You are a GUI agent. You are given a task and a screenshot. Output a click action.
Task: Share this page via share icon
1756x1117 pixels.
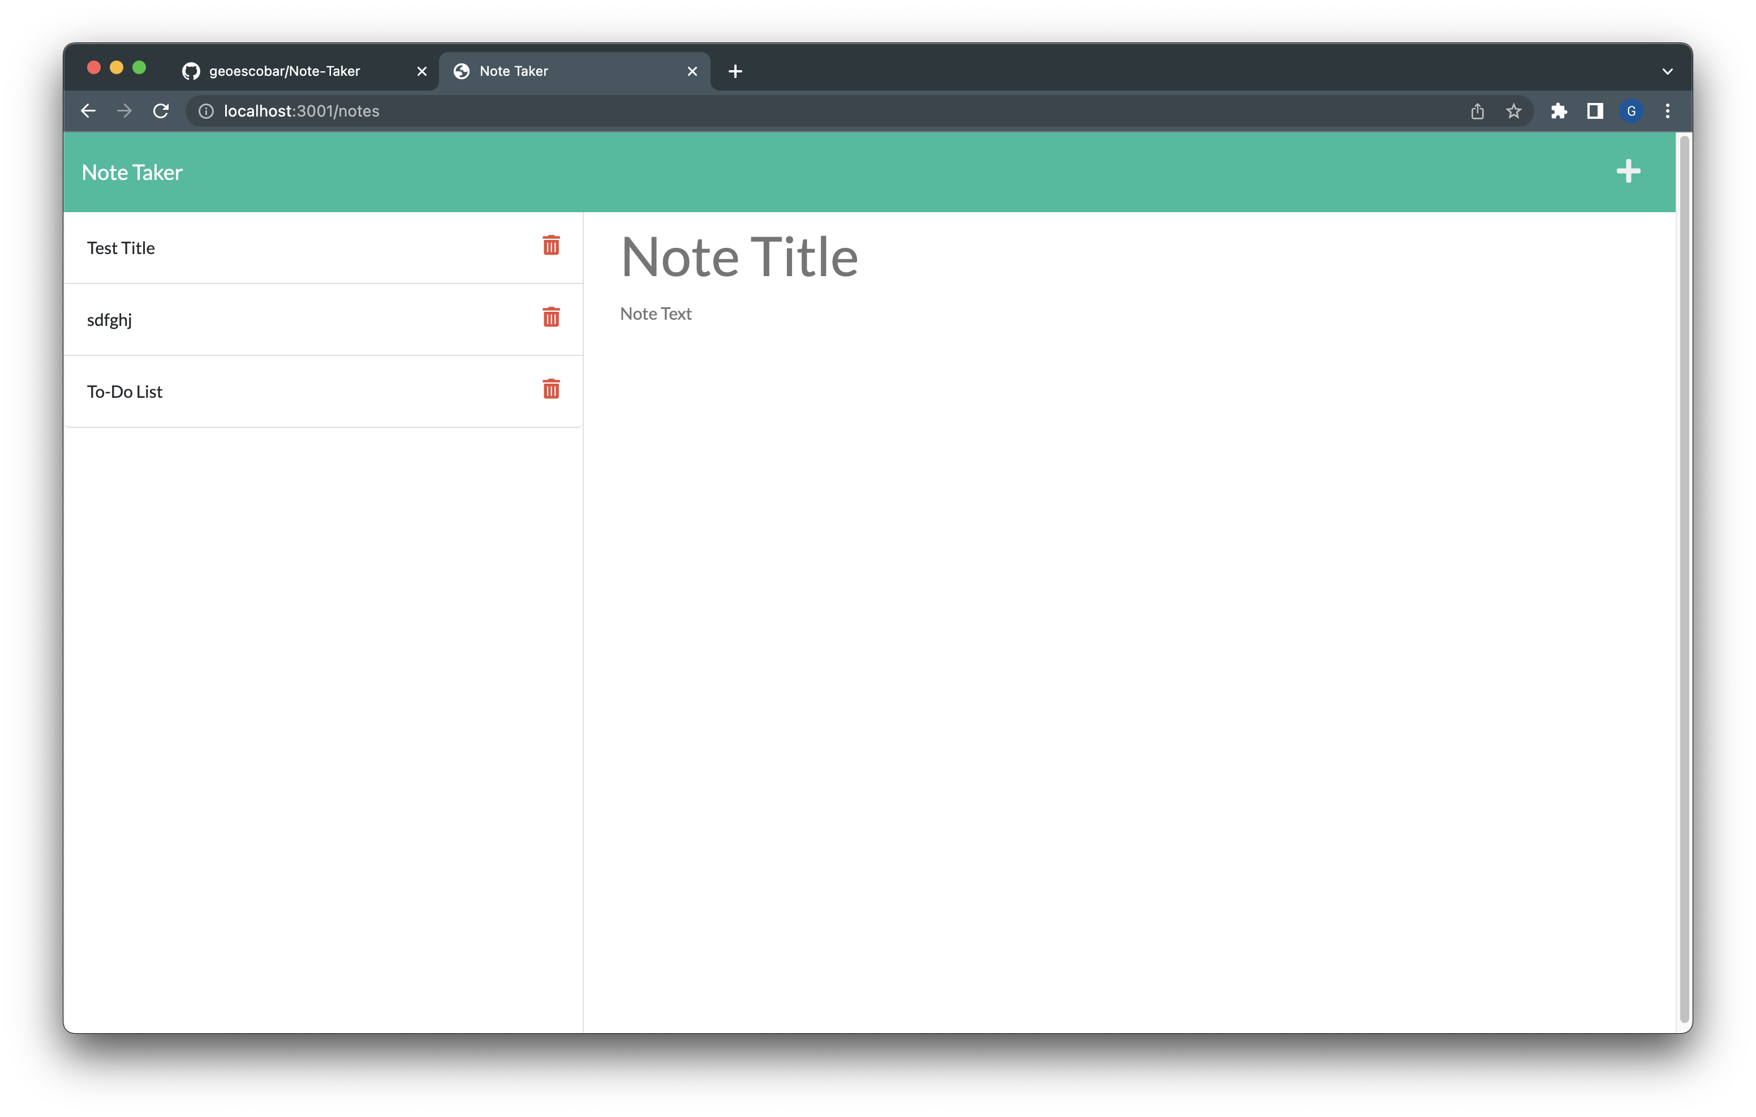pos(1477,111)
